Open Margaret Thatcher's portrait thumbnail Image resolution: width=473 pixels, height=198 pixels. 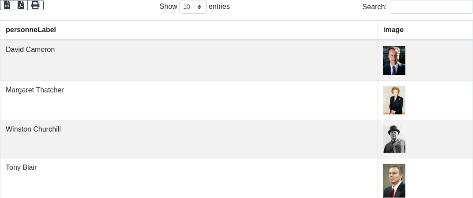pyautogui.click(x=394, y=100)
